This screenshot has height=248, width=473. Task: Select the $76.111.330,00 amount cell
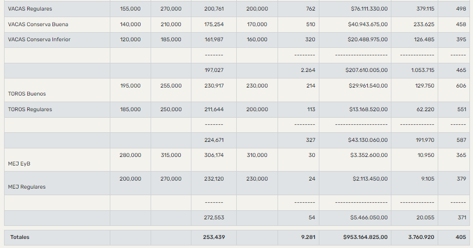[369, 9]
